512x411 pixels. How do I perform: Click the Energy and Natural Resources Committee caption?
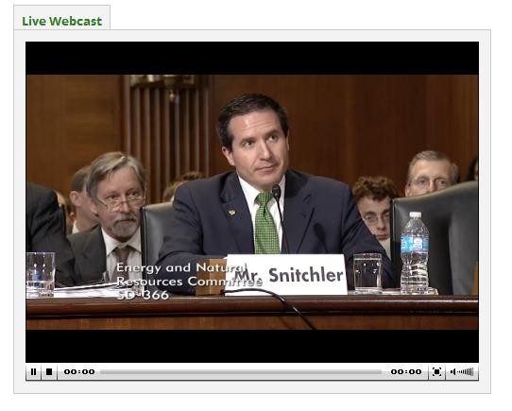click(x=189, y=275)
